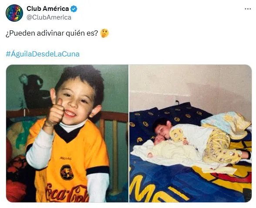Click the América crest on the jersey
256x208 pixels.
click(x=67, y=172)
